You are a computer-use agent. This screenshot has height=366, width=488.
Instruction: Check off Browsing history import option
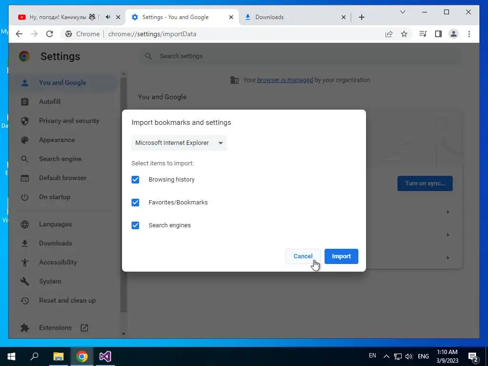(x=135, y=180)
